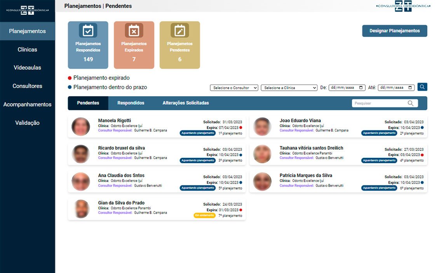
Task: Click the Planejamentos Respondidos checkmark calendar icon
Action: coord(88,30)
